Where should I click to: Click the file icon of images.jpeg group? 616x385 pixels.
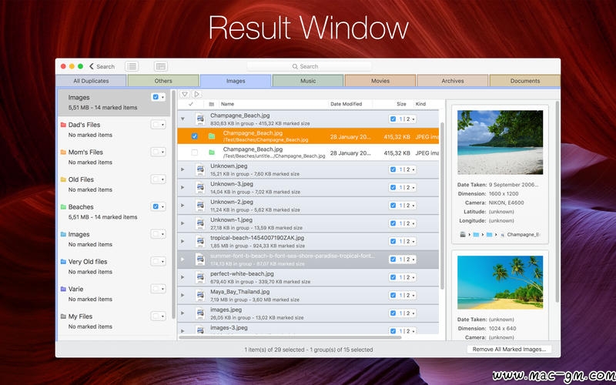200,313
